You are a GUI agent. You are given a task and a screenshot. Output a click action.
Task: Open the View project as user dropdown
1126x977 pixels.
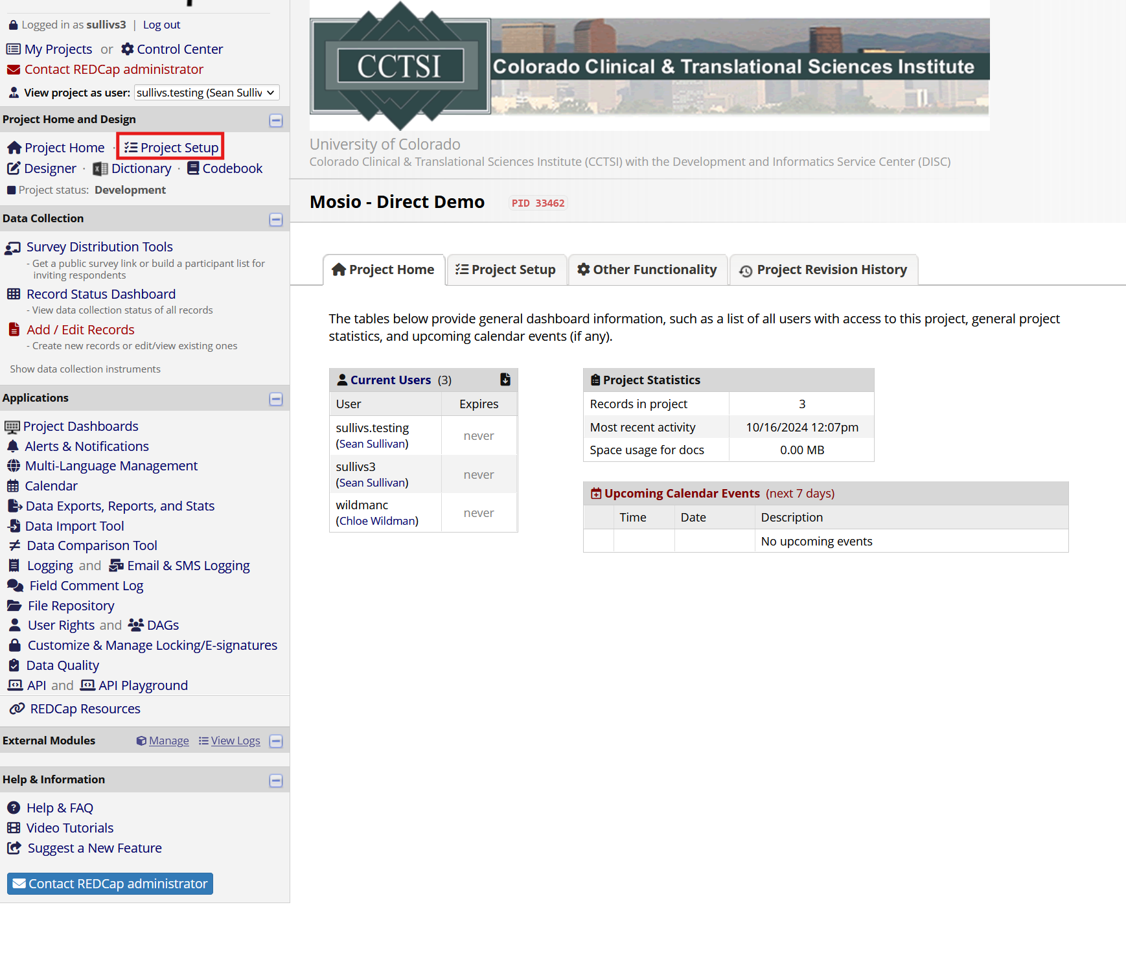point(207,93)
